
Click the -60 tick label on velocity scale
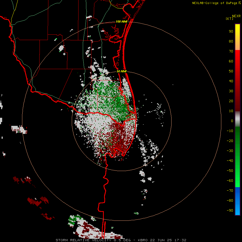click(x=230, y=181)
